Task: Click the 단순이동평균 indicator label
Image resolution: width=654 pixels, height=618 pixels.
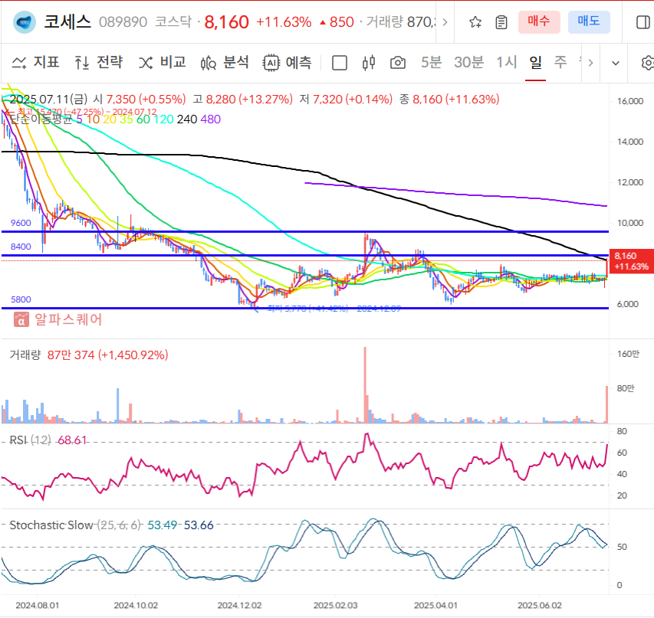Action: [41, 119]
